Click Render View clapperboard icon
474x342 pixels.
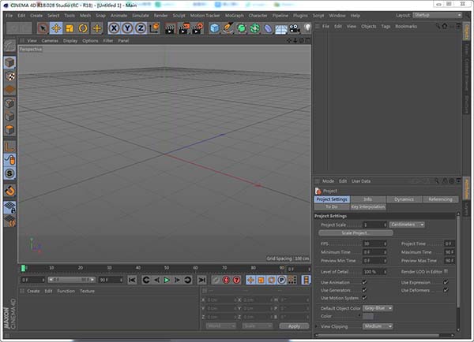(x=170, y=28)
